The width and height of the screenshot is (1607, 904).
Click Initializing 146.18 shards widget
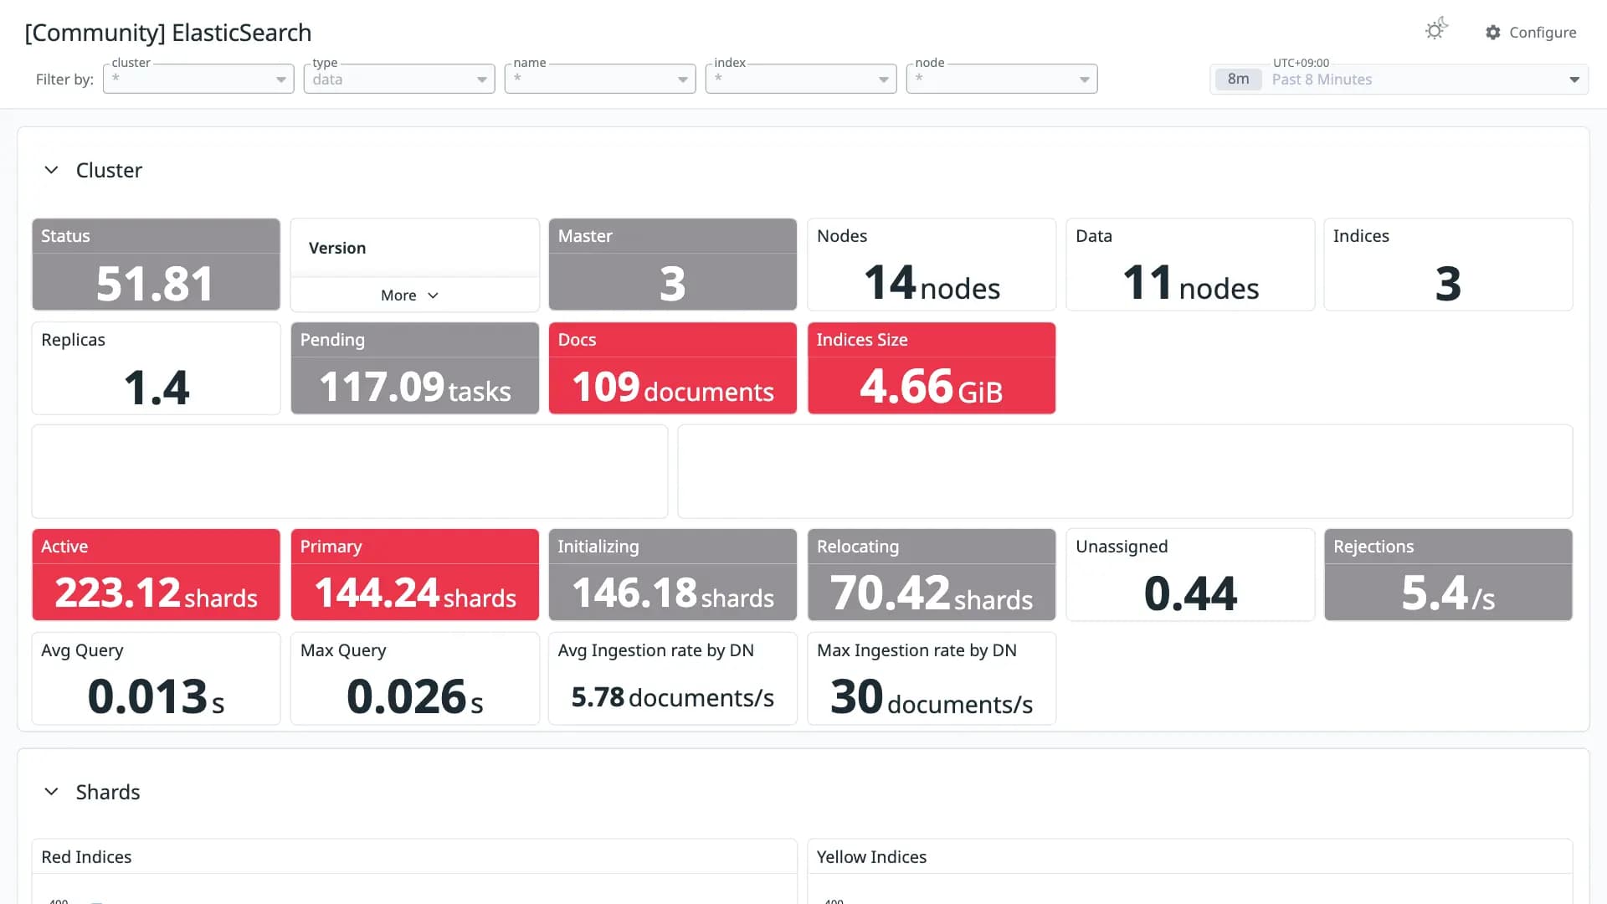(x=672, y=575)
